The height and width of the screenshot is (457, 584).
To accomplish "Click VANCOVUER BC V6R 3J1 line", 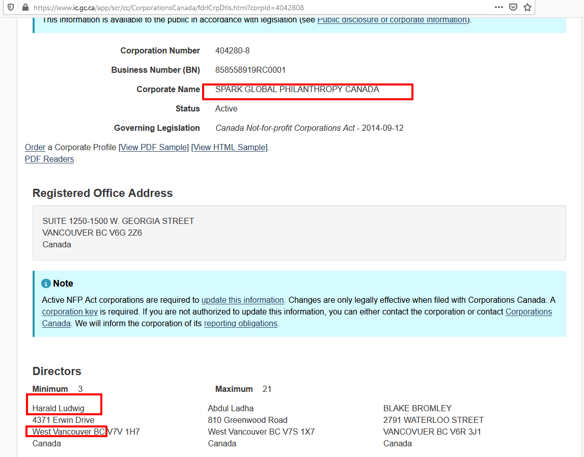I will point(432,432).
